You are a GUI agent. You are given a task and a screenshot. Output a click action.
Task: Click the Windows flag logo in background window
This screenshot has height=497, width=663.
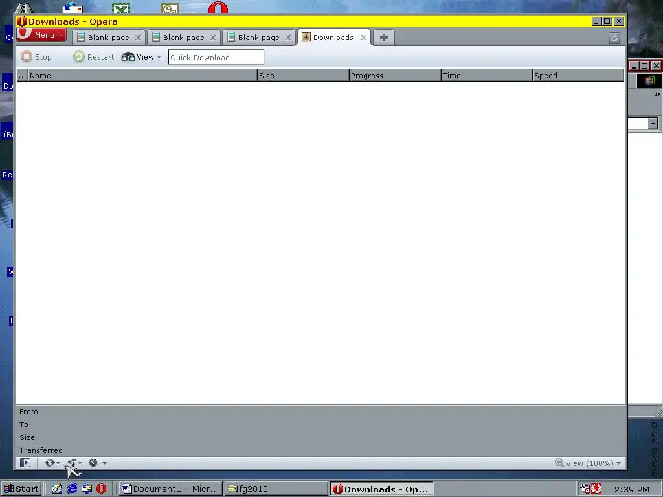click(649, 80)
